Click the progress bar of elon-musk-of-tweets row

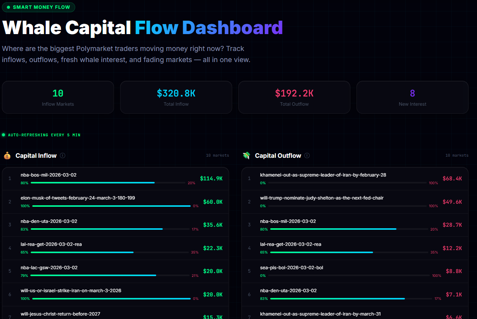(x=111, y=206)
